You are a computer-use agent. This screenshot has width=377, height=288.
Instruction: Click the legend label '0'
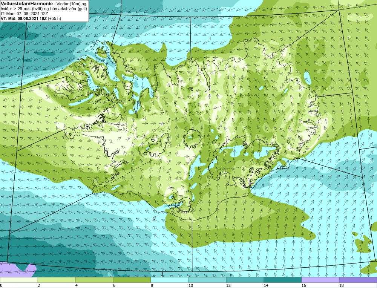point(1,285)
